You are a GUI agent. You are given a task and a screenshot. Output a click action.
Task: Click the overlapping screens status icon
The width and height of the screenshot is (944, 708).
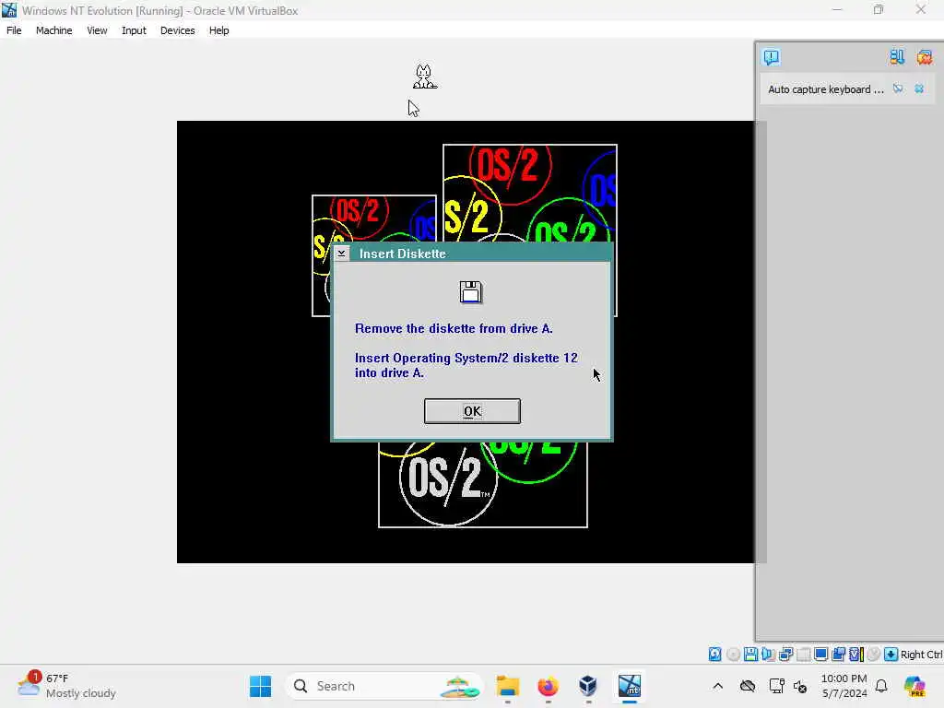[x=839, y=655]
